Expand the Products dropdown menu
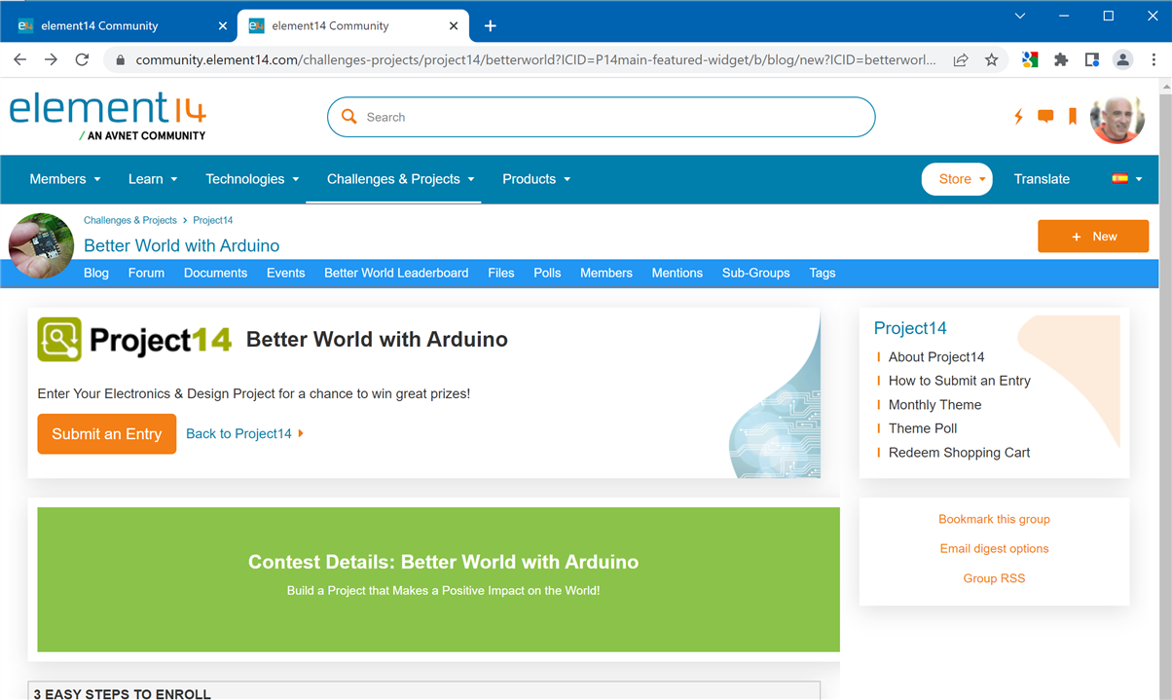This screenshot has height=700, width=1172. 536,179
